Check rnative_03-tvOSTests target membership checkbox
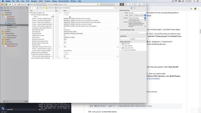Viewport: 201px width, 113px height. pyautogui.click(x=121, y=50)
